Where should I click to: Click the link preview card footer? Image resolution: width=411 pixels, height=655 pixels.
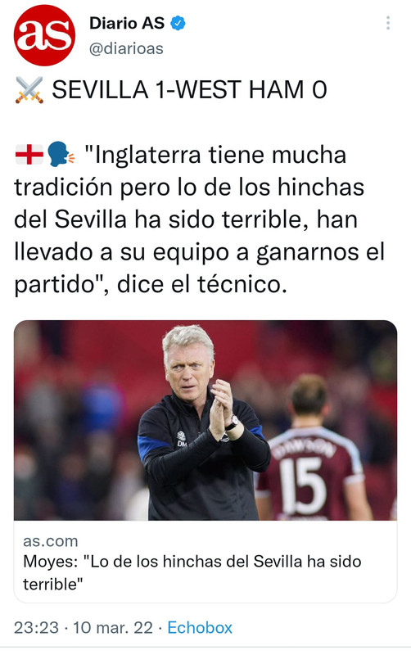[x=205, y=562]
